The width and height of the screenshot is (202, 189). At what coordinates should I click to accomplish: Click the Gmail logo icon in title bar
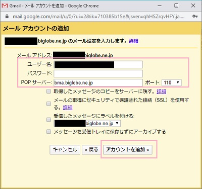(5, 6)
